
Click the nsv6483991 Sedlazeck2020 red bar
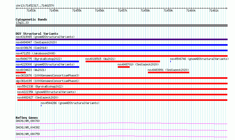(168, 72)
